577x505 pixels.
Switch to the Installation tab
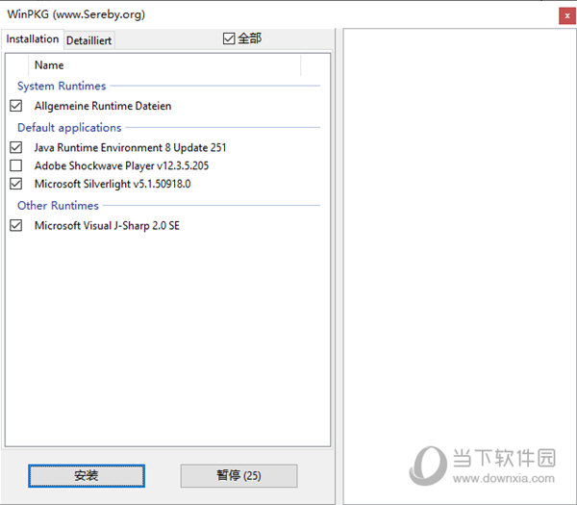pyautogui.click(x=32, y=39)
